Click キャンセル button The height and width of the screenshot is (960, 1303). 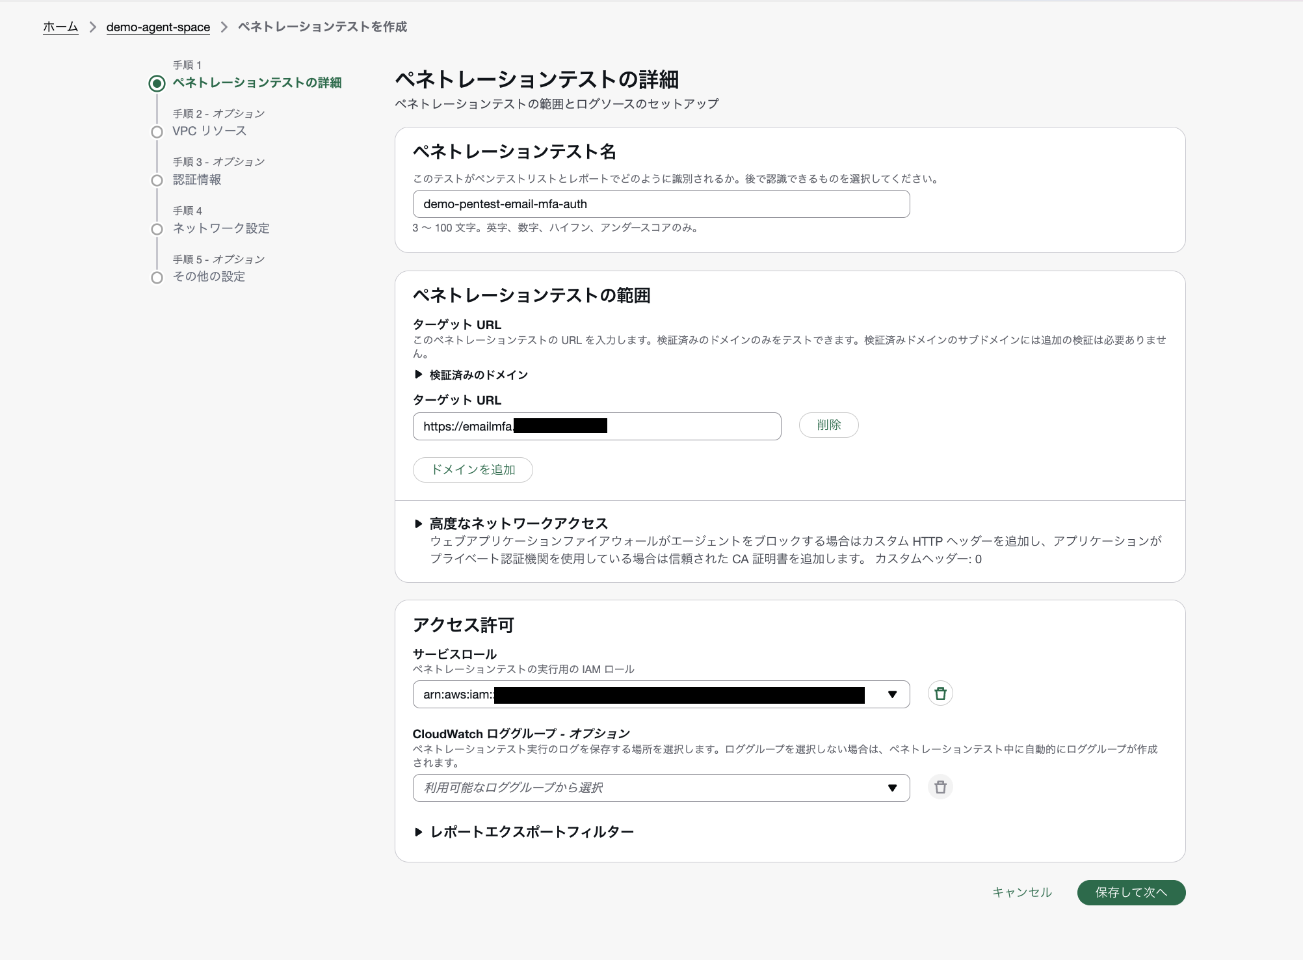point(1021,892)
